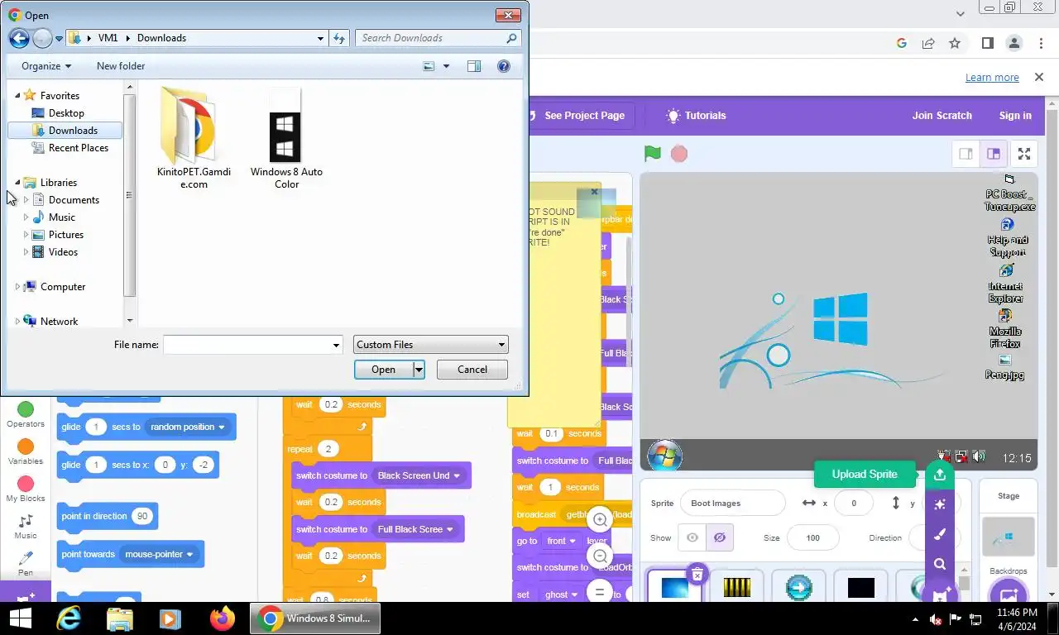The height and width of the screenshot is (635, 1059).
Task: Reset workspace zoom with equals icon
Action: pos(601,592)
